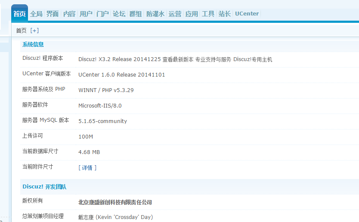Go to the 论坛 tab

tap(119, 14)
